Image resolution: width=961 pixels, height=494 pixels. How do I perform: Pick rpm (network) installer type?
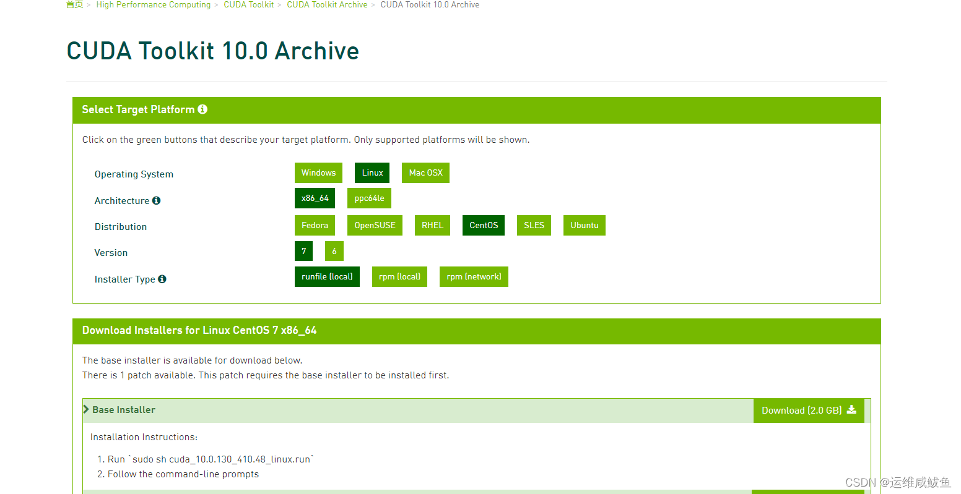click(x=474, y=277)
